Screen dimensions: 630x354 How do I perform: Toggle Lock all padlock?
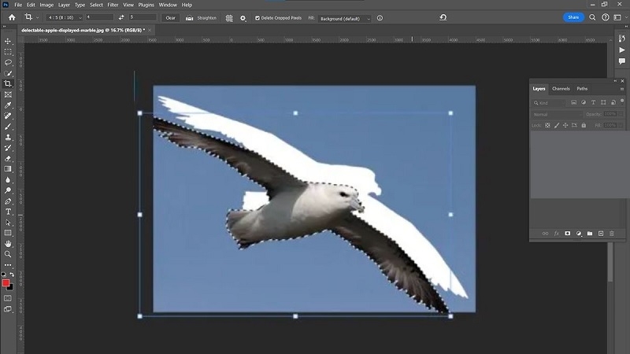point(584,125)
